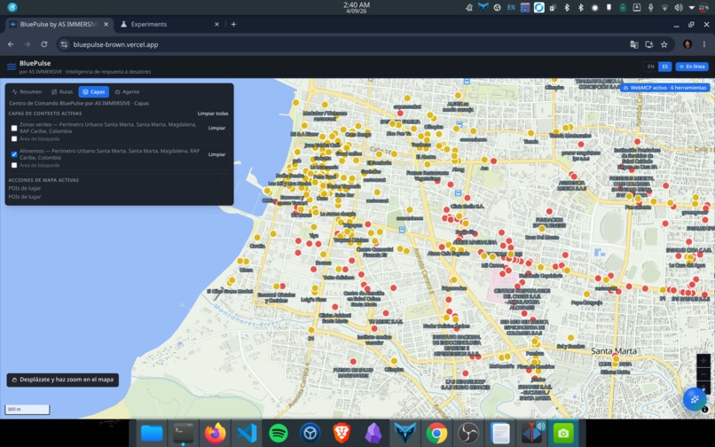Click the first POIs de lugar entry

click(x=25, y=188)
